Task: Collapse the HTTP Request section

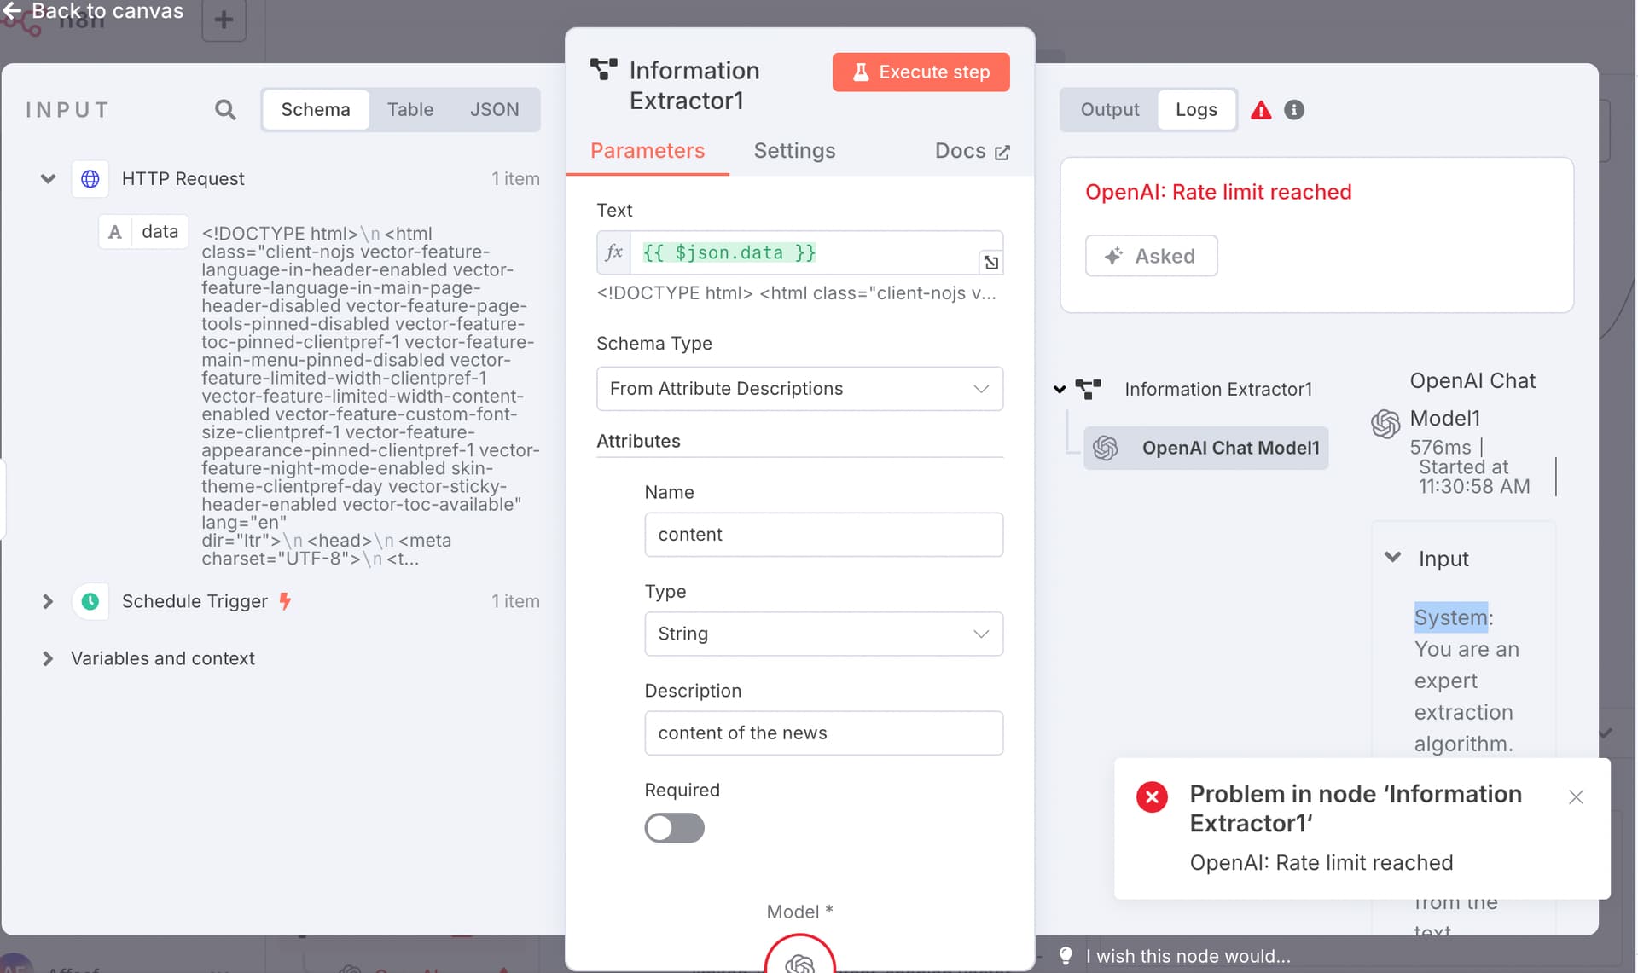Action: (48, 178)
